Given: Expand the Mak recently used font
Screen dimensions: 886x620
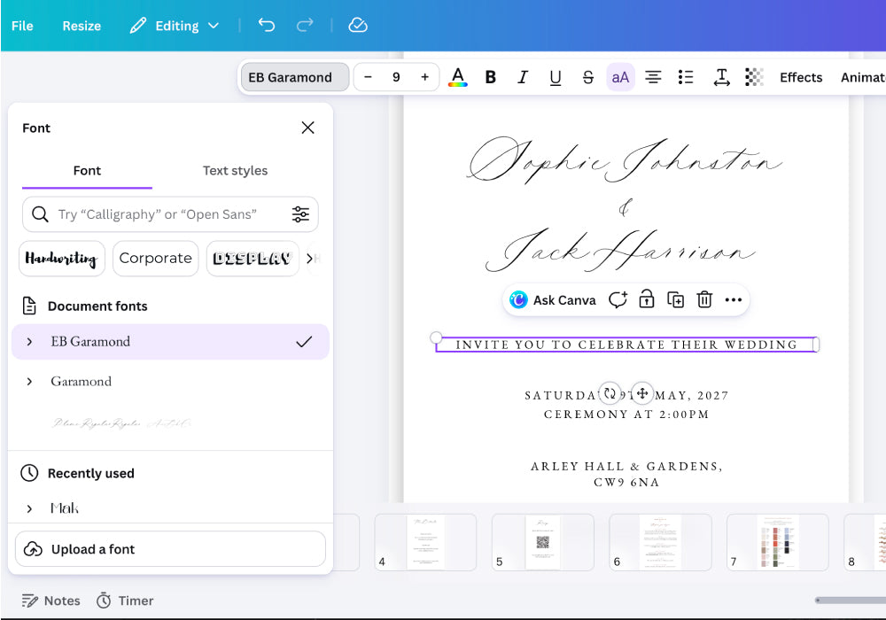Looking at the screenshot, I should coord(29,508).
